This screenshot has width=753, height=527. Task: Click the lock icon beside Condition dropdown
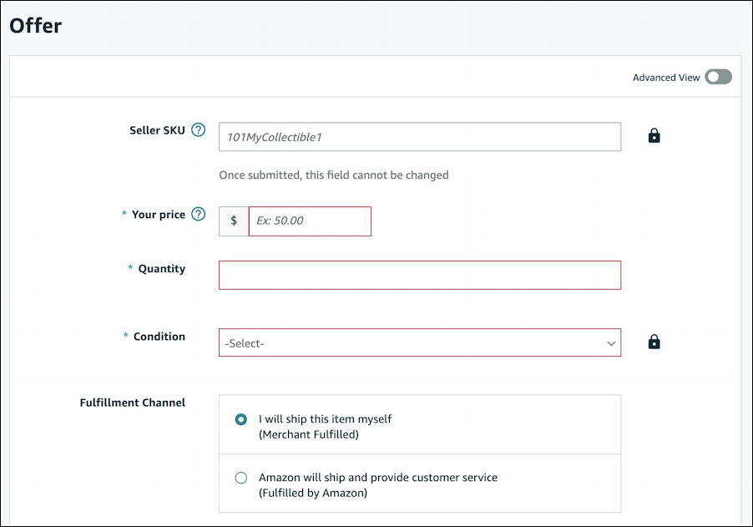[654, 342]
